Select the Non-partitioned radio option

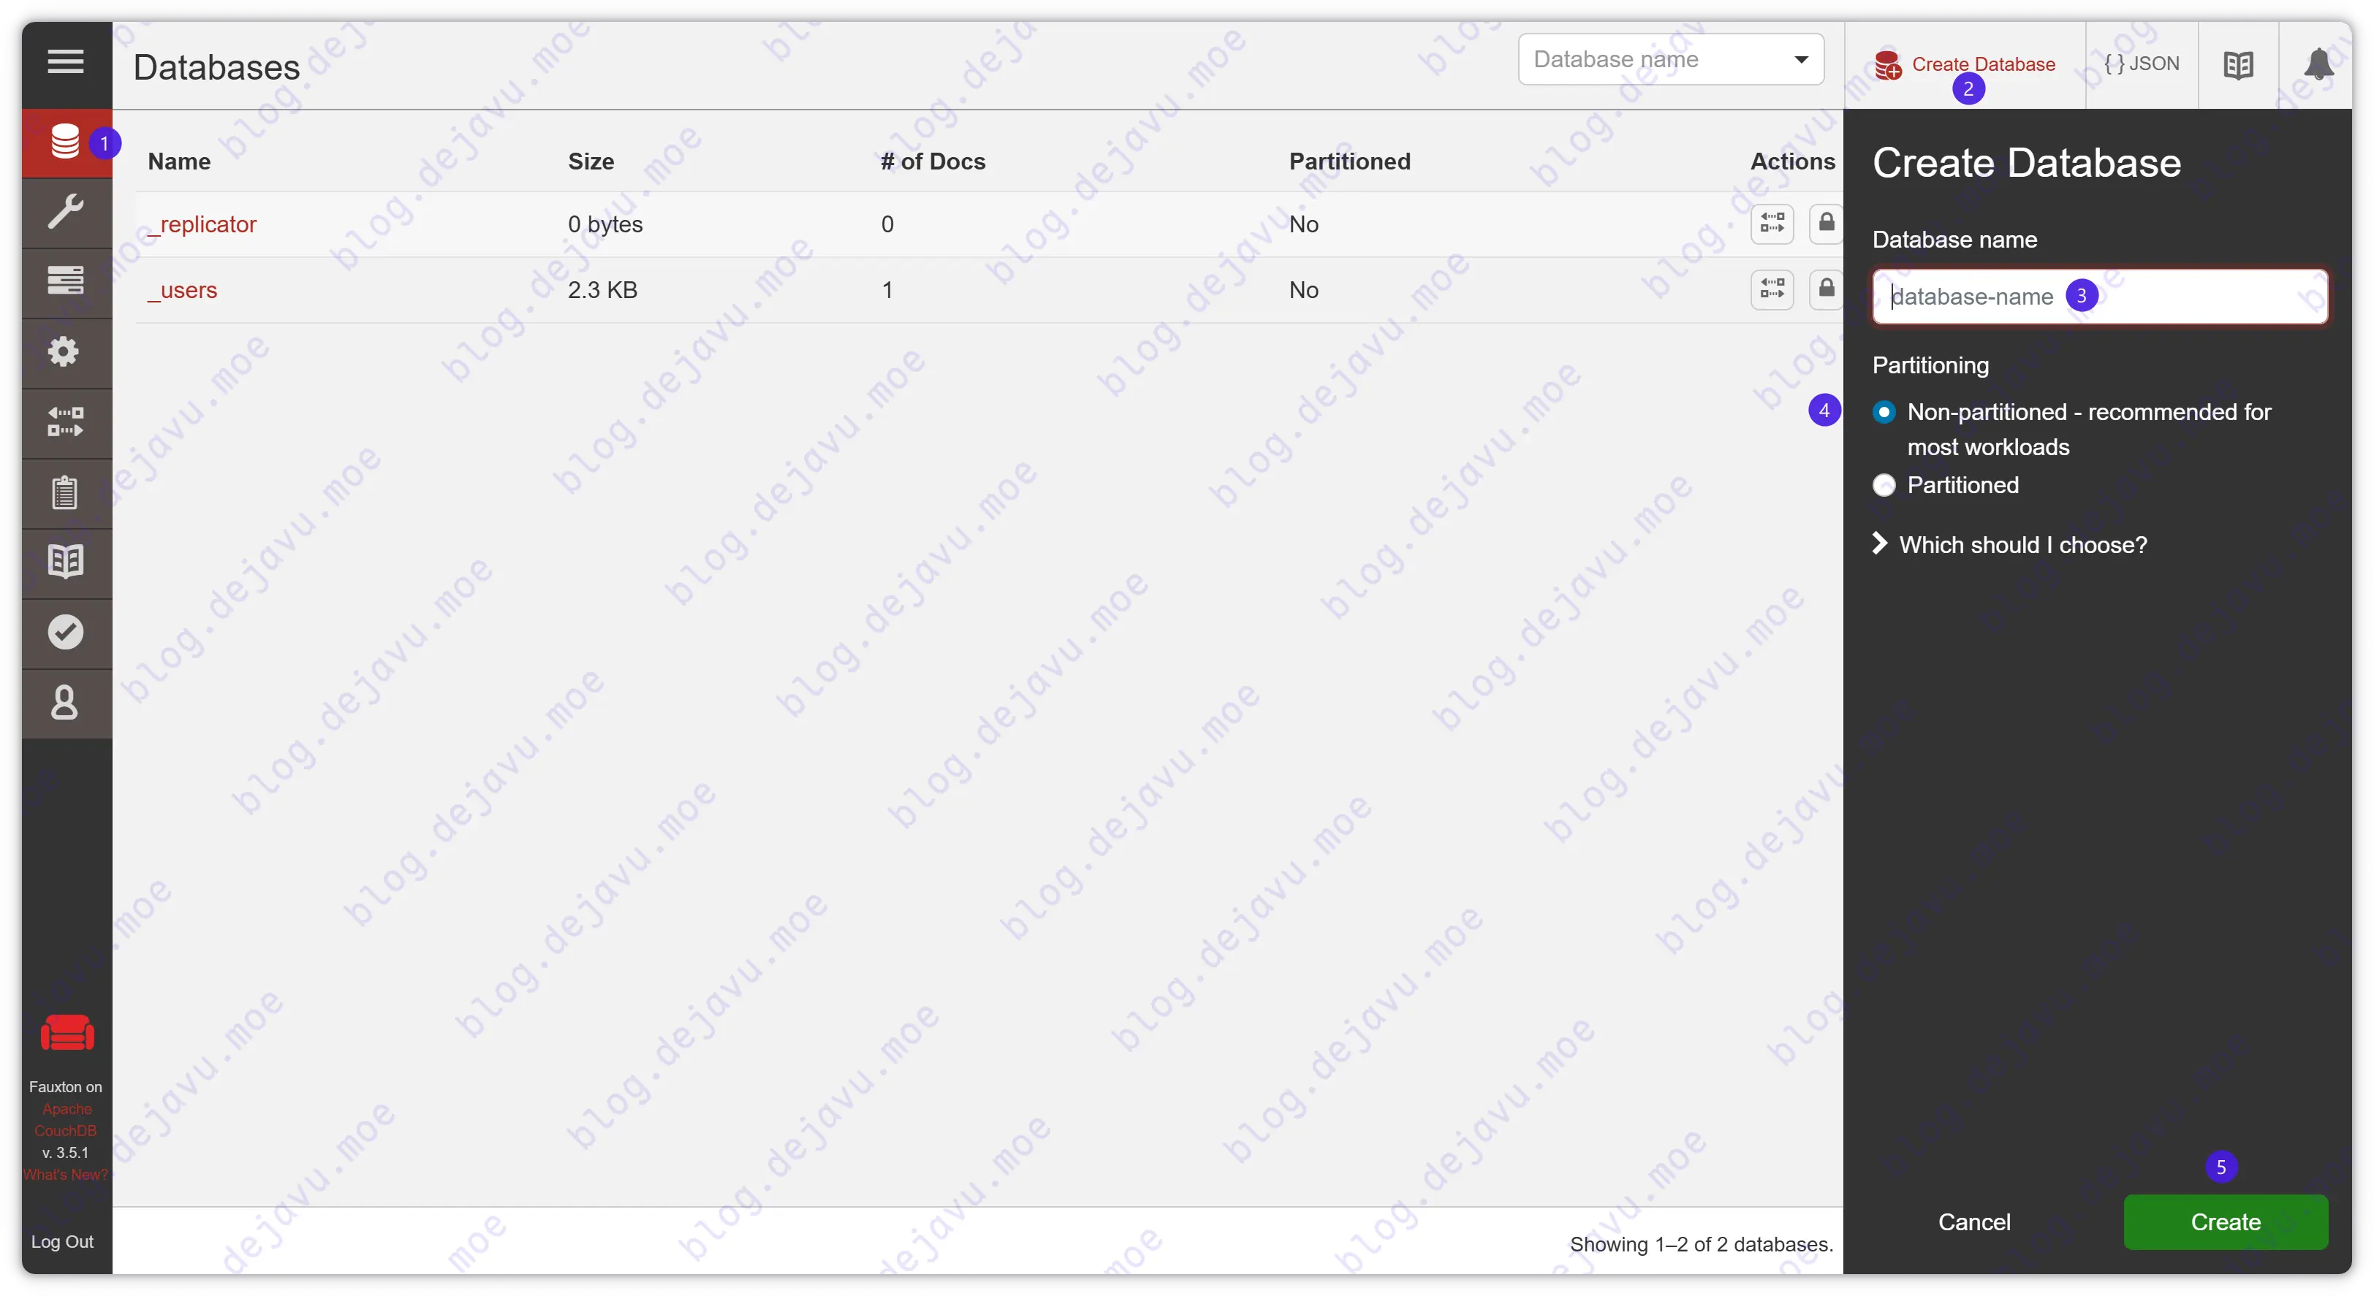coord(1884,412)
